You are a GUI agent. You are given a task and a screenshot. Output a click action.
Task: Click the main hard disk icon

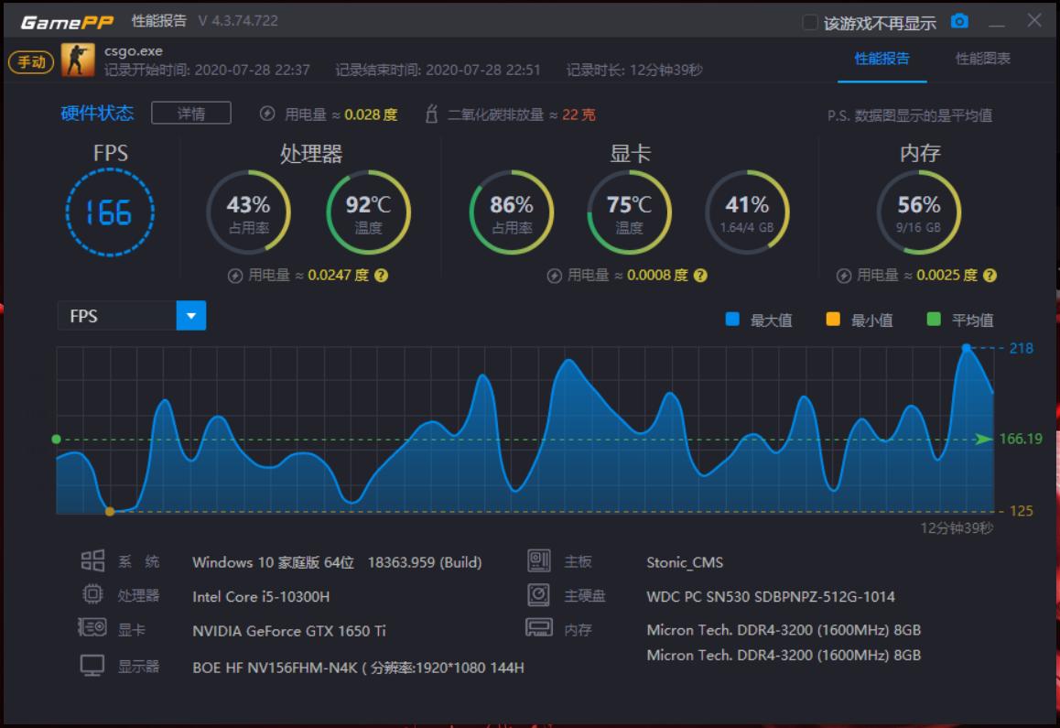539,594
